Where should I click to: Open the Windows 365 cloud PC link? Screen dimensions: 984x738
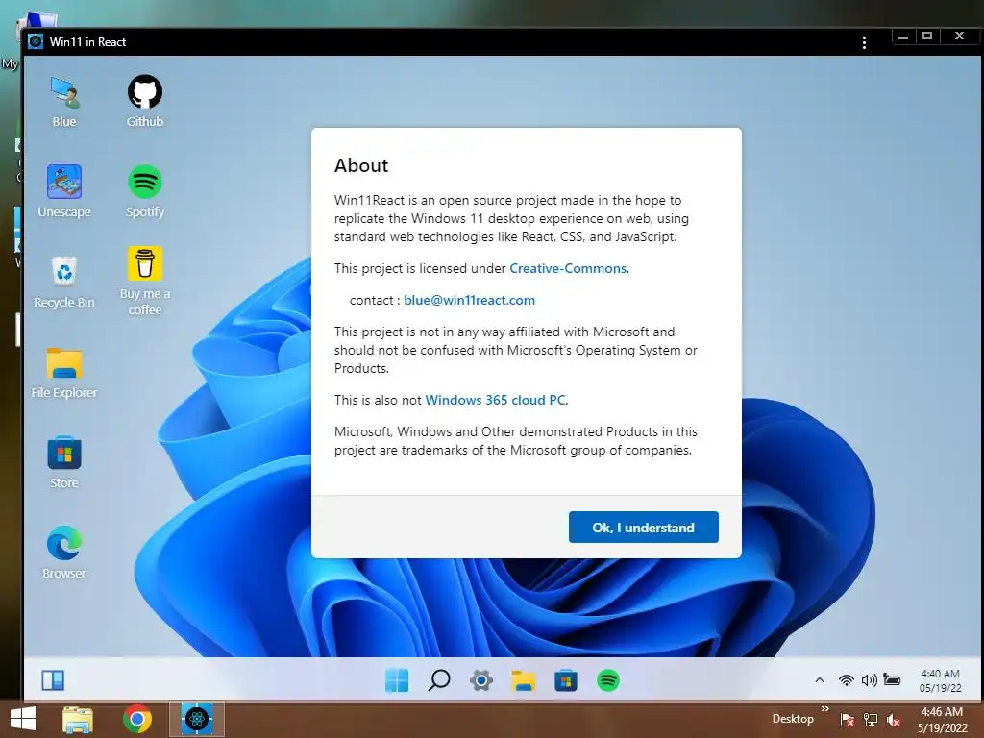496,400
